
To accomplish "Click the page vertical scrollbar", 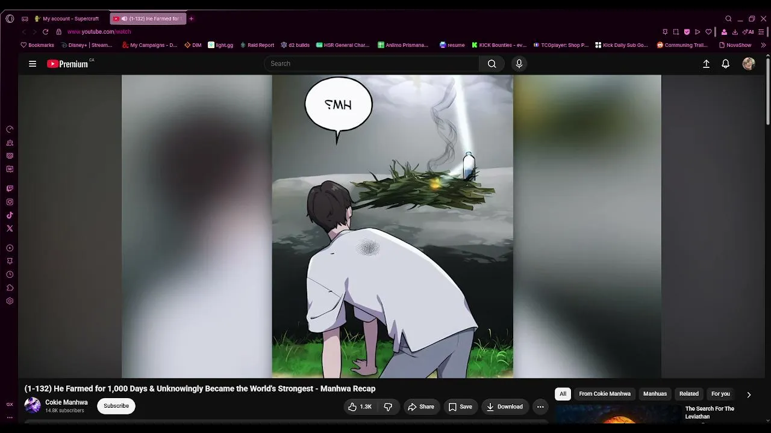I will (768, 90).
